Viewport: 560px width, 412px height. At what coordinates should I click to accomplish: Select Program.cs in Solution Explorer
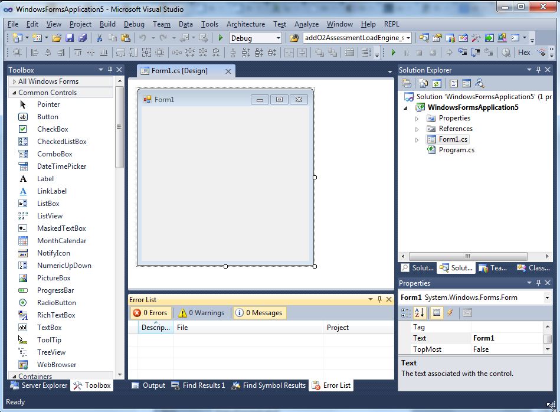tap(456, 150)
